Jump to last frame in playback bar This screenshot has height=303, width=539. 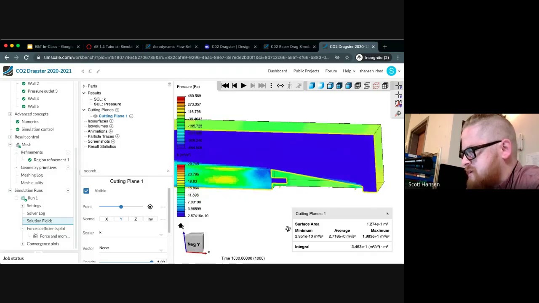click(262, 86)
